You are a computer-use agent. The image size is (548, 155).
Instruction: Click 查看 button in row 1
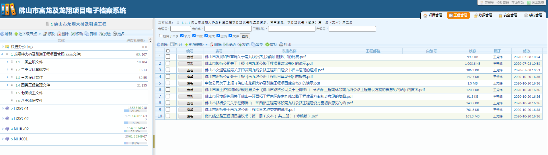click(190, 57)
